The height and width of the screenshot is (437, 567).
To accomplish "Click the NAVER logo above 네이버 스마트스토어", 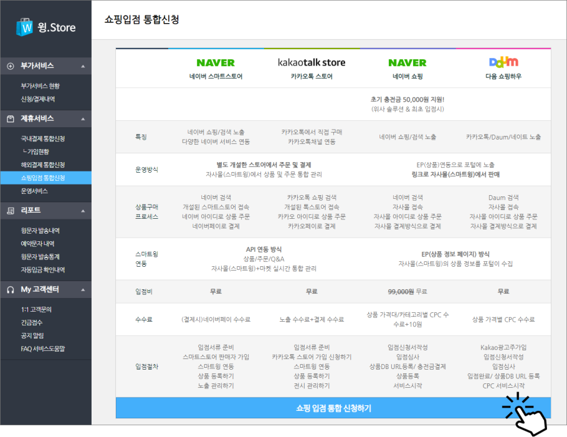I will [x=216, y=63].
